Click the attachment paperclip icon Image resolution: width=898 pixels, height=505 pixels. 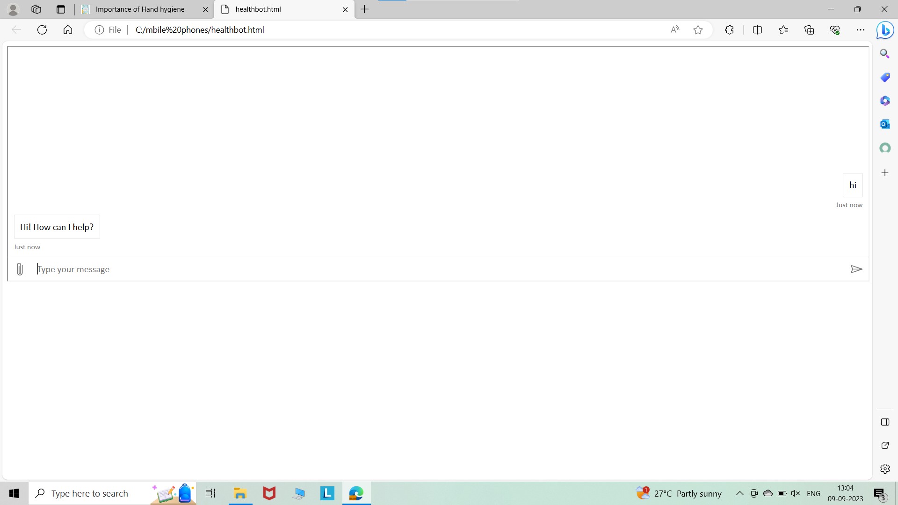(x=20, y=269)
